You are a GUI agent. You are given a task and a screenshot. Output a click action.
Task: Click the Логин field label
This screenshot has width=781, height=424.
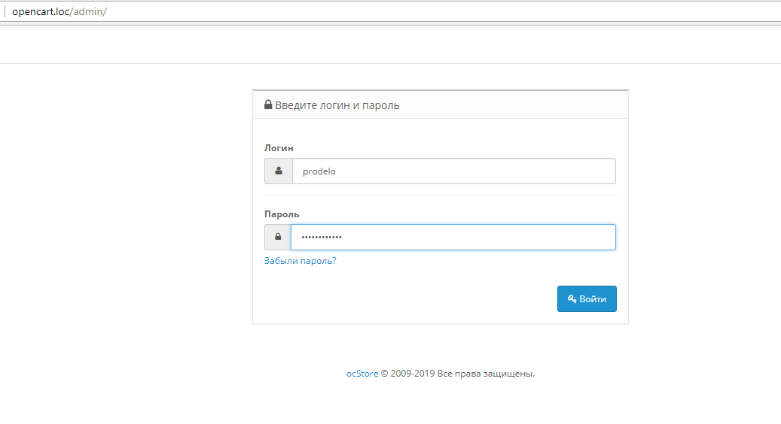(x=279, y=148)
